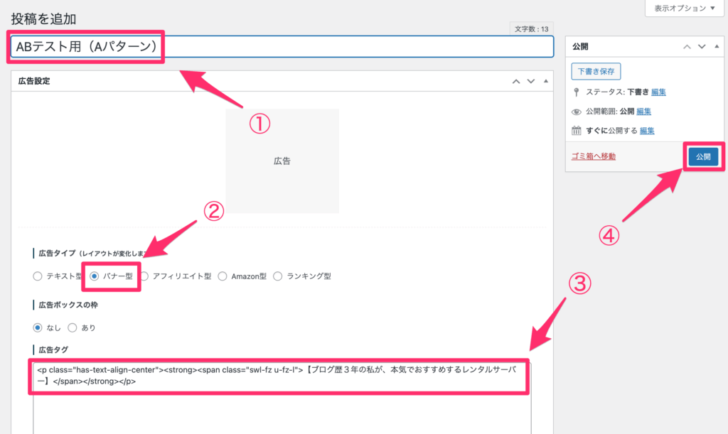Image resolution: width=728 pixels, height=434 pixels.
Task: Click the up arrow on the 公開 panel
Action: [686, 46]
